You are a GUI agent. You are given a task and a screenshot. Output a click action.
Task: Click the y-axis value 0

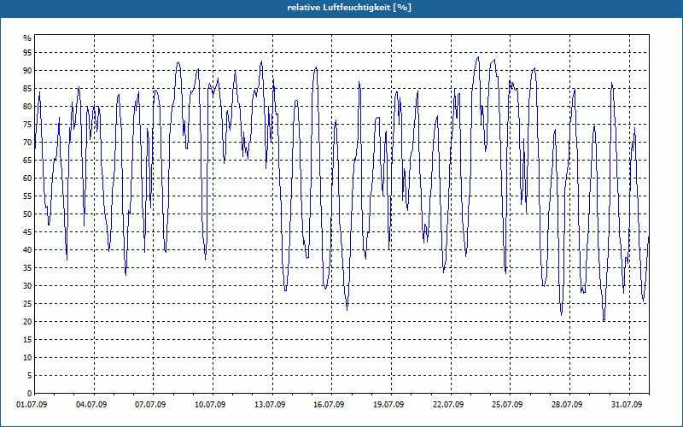(x=30, y=394)
